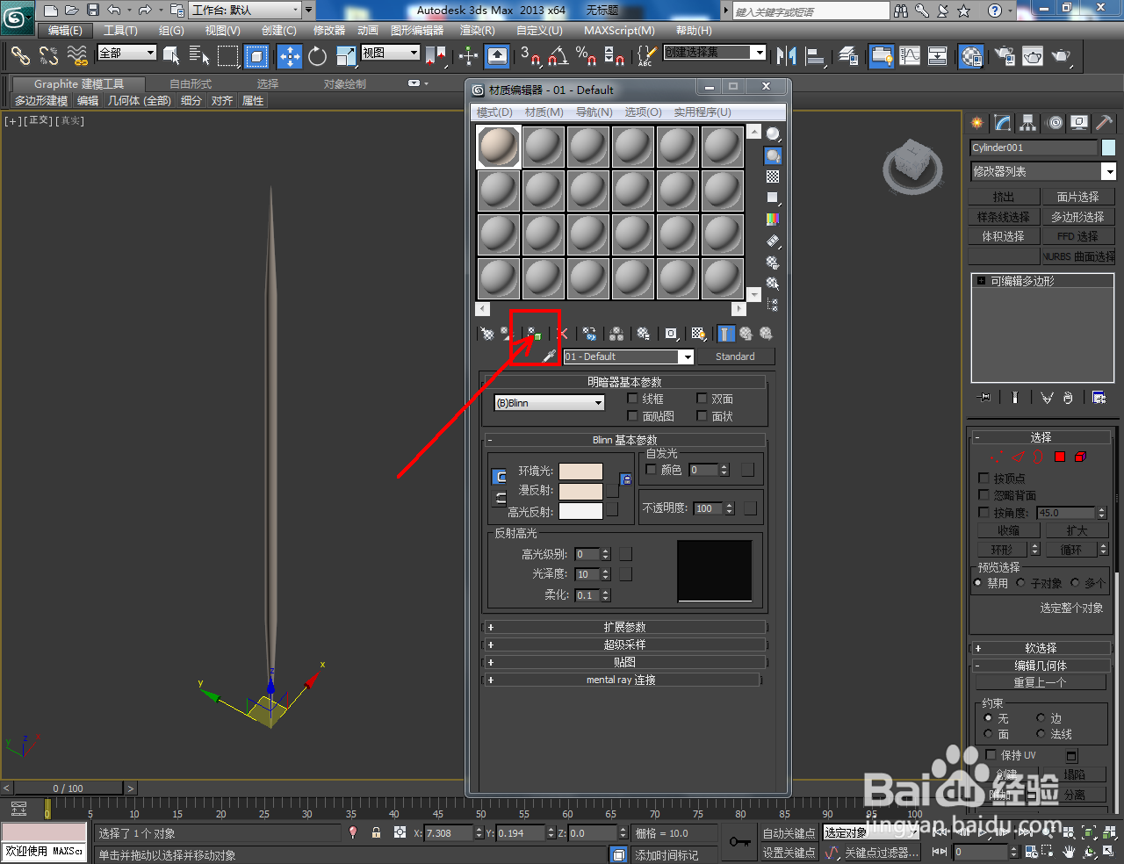Screen dimensions: 1124x864
Task: Open the Blinn shader dropdown
Action: (548, 402)
